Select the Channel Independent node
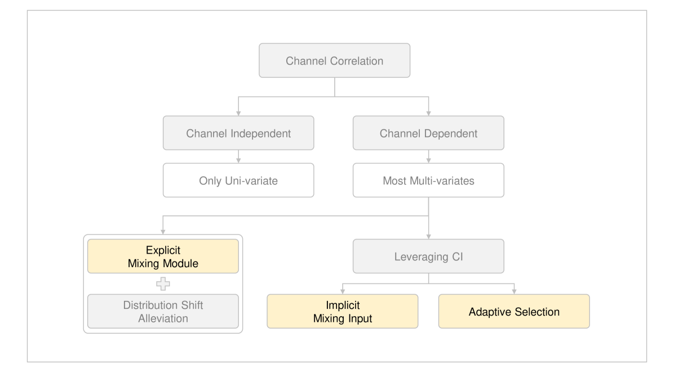Viewport: 674px width, 372px height. pos(238,134)
